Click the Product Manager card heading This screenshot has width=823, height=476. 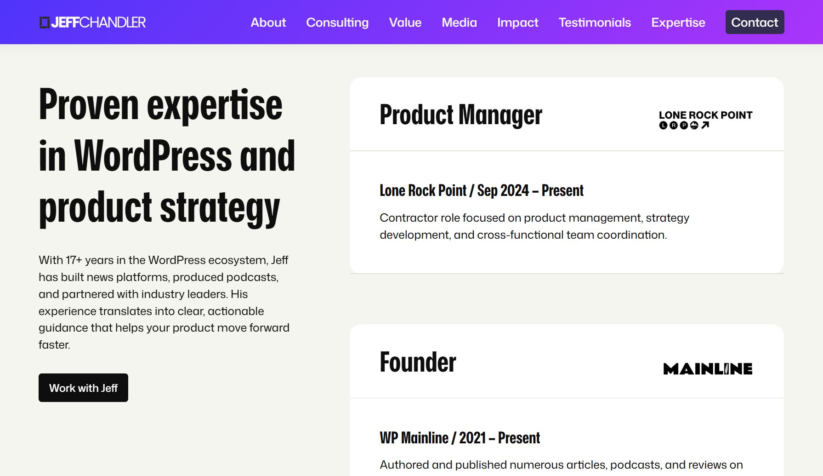pos(461,115)
